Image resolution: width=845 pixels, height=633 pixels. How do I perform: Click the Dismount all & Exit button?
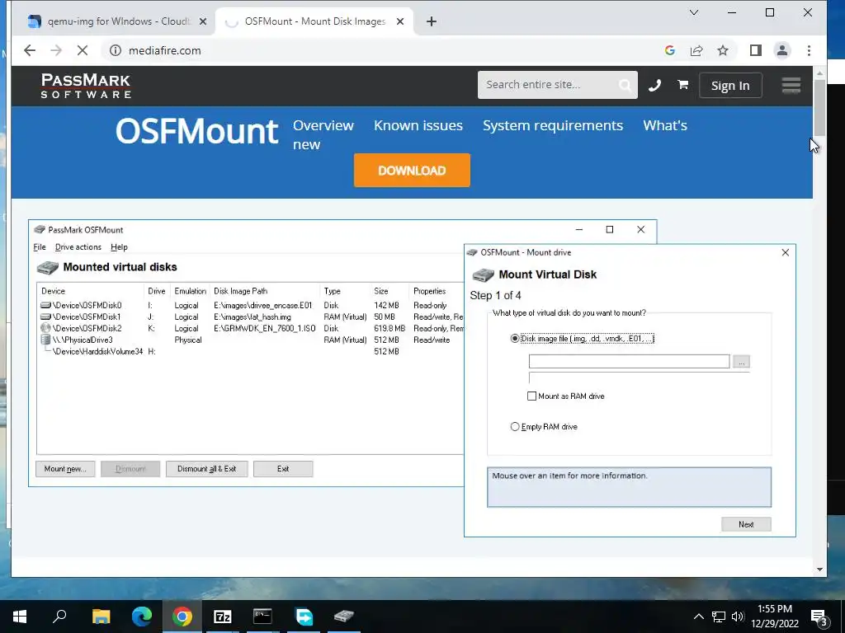click(207, 469)
